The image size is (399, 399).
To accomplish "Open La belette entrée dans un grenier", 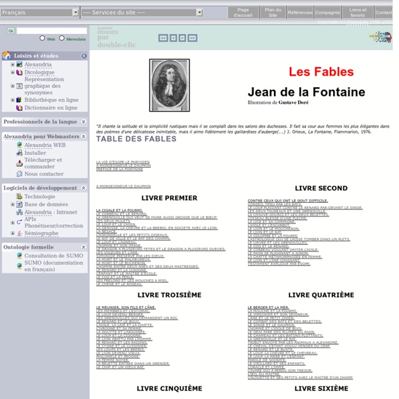I will pos(133,363).
